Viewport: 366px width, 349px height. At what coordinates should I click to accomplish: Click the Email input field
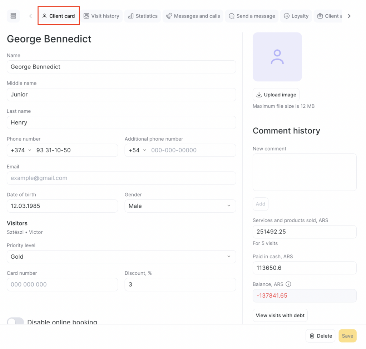click(x=121, y=178)
